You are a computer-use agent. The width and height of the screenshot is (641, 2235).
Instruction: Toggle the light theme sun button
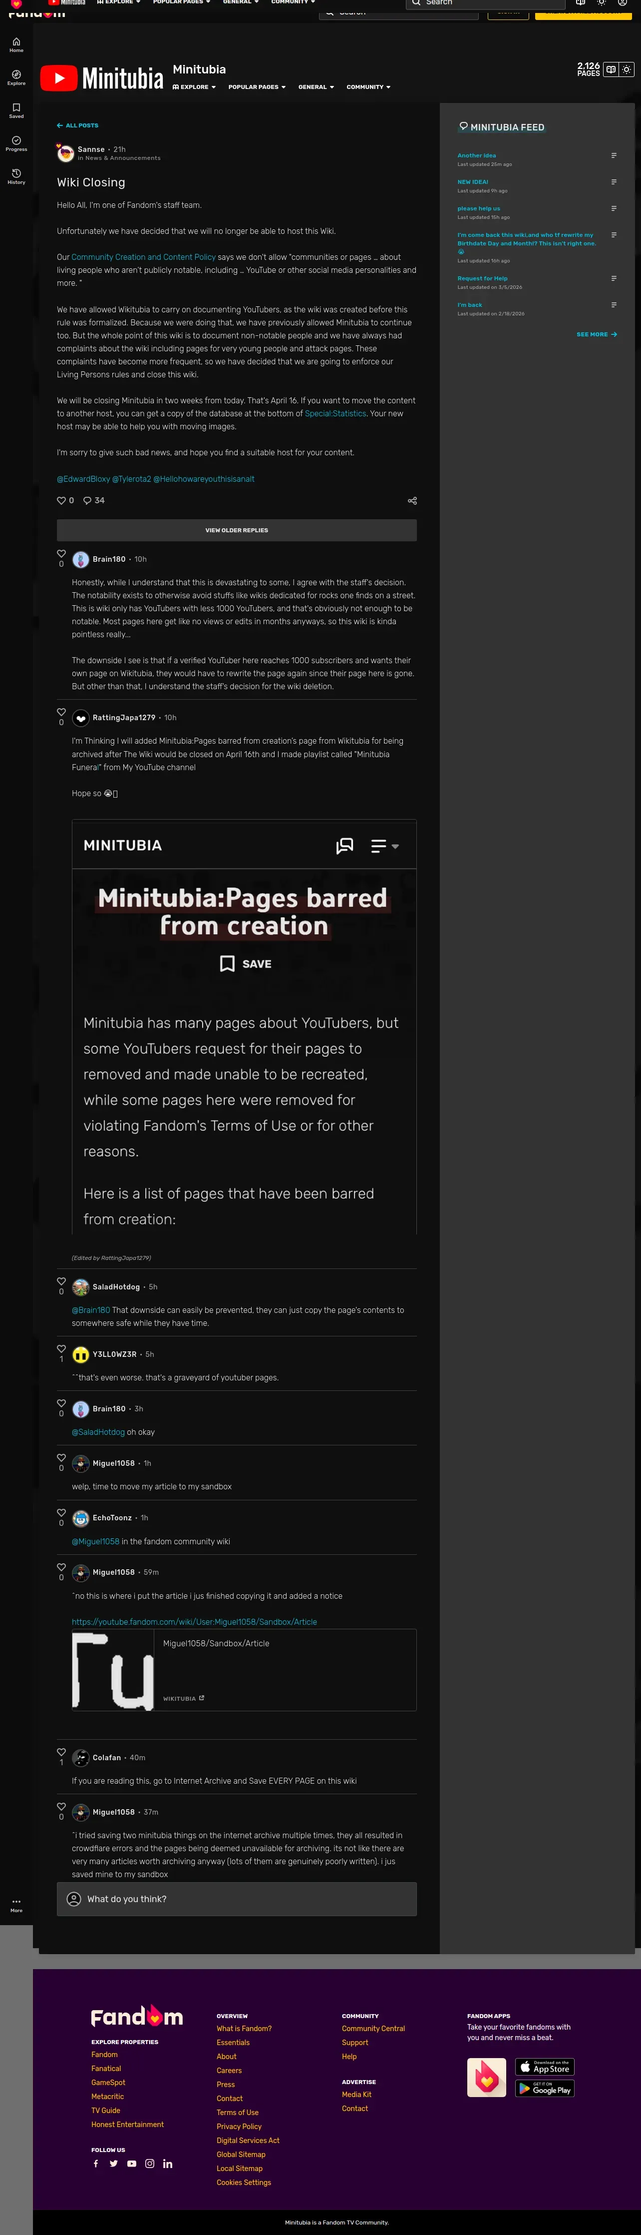[627, 69]
